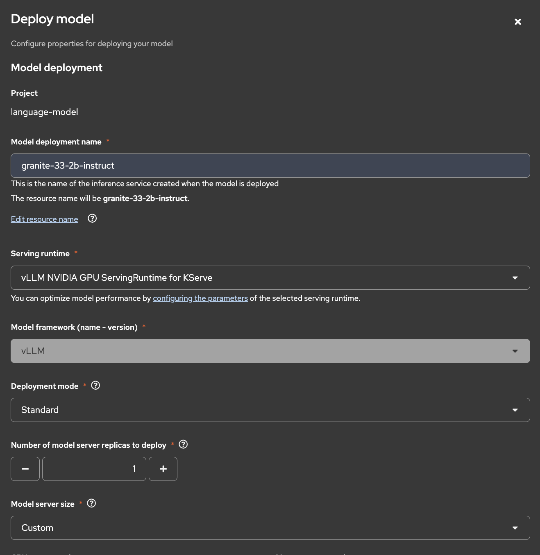Focus the Model deployment name field
The image size is (540, 555).
pyautogui.click(x=270, y=166)
